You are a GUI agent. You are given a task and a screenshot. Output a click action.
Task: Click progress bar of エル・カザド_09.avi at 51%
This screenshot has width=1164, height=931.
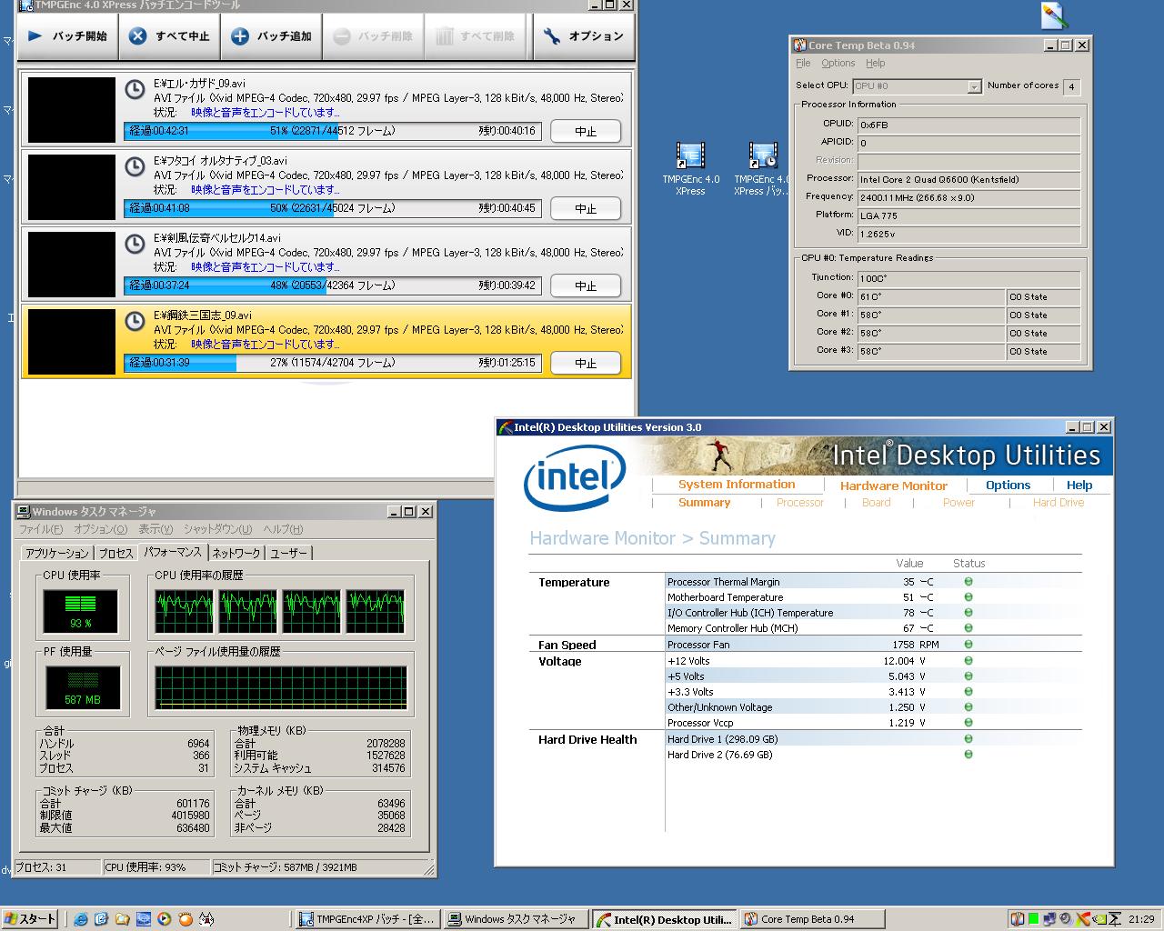coord(333,131)
